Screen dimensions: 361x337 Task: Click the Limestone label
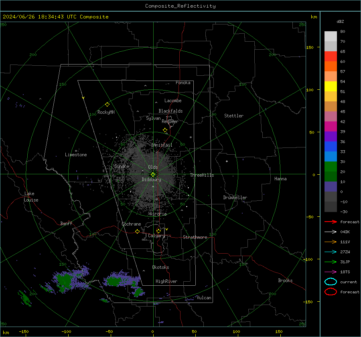[x=76, y=155]
